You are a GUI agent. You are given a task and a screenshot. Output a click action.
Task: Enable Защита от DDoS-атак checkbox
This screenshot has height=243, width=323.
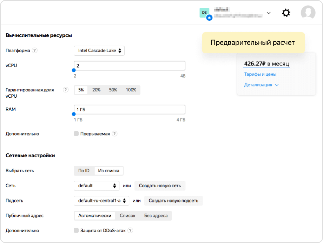76,230
